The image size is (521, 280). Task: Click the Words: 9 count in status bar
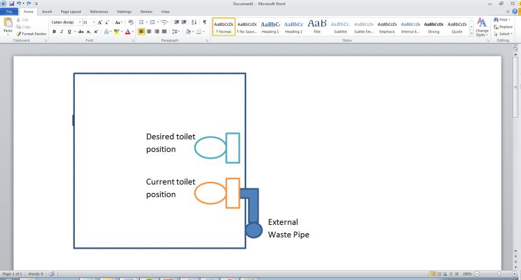click(x=36, y=274)
